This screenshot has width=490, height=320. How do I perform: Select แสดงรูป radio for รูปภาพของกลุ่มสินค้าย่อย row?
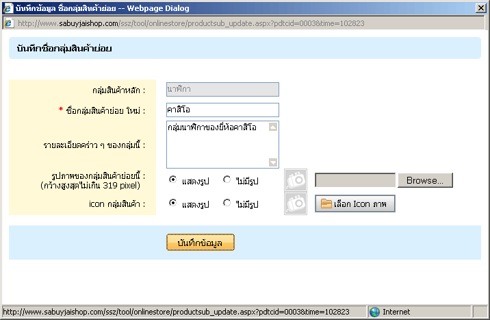pos(172,180)
